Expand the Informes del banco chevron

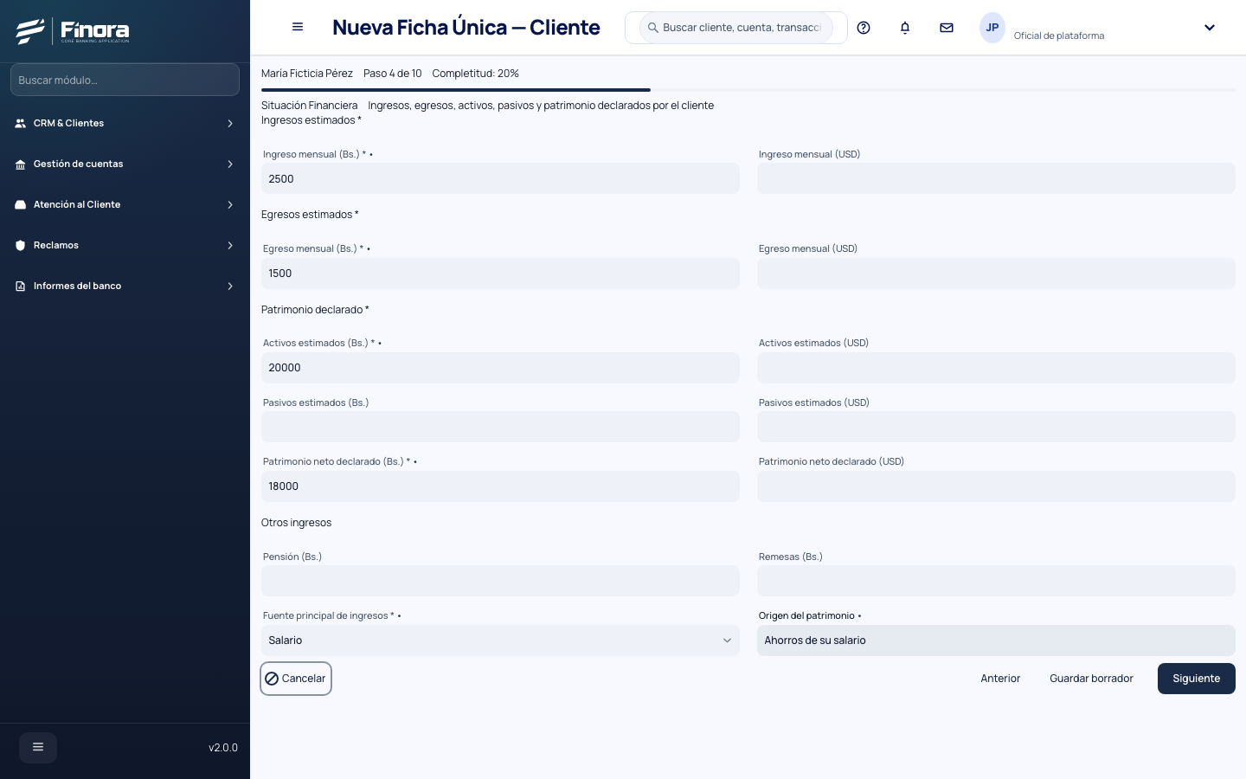coord(230,286)
